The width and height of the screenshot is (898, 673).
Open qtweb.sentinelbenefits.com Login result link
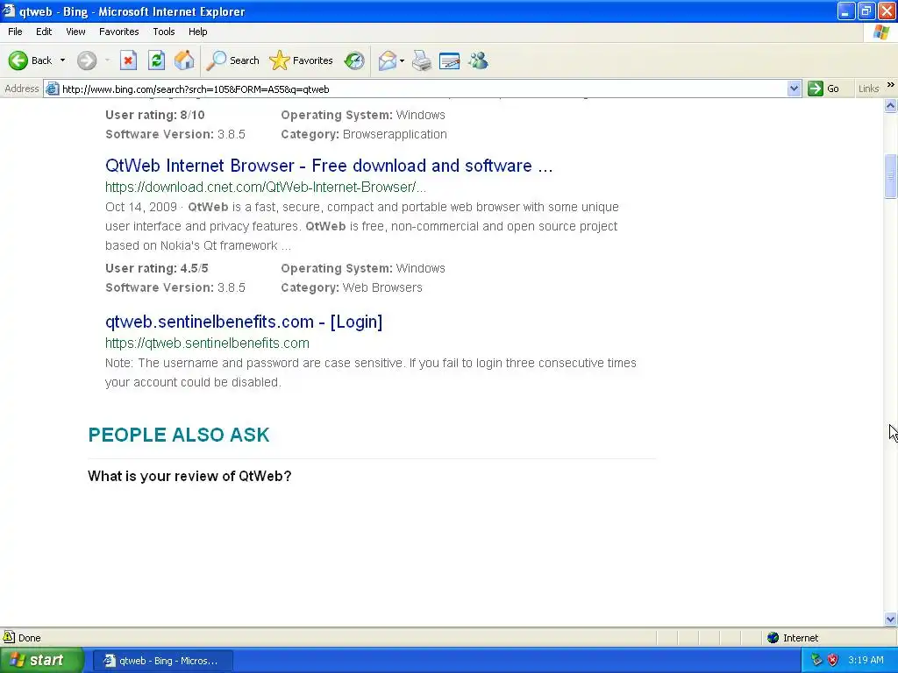coord(244,322)
